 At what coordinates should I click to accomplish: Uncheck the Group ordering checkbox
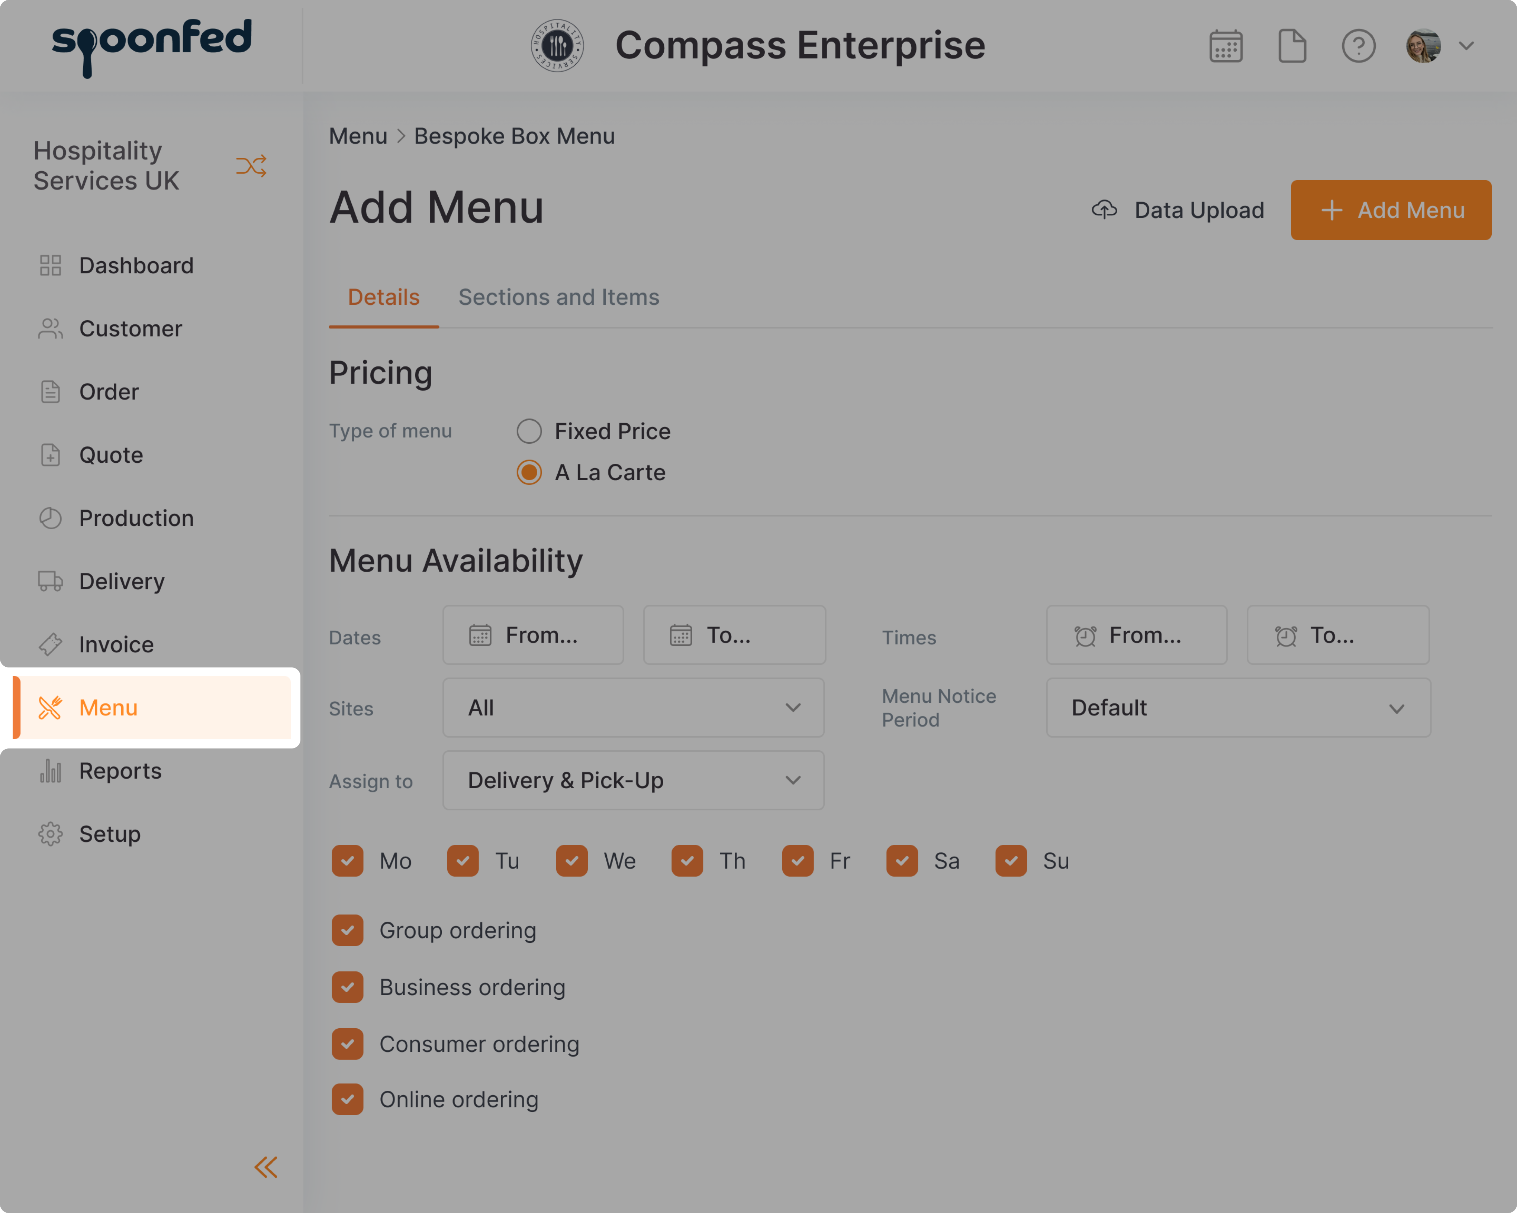click(x=347, y=929)
